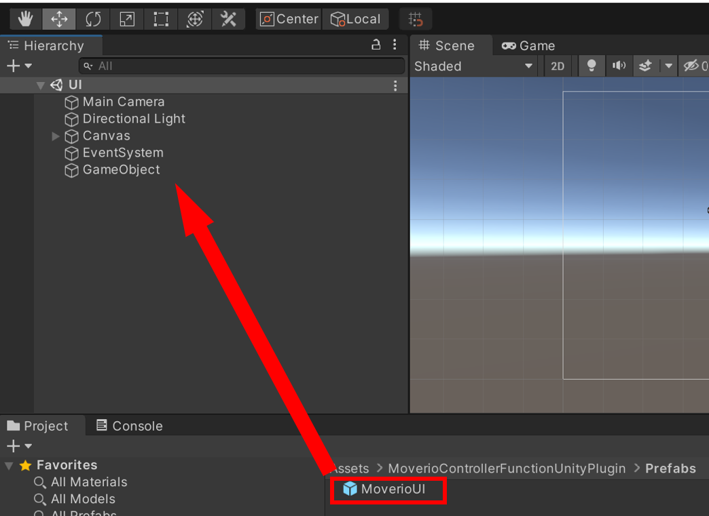Select Canvas in Hierarchy
709x516 pixels.
click(x=106, y=136)
